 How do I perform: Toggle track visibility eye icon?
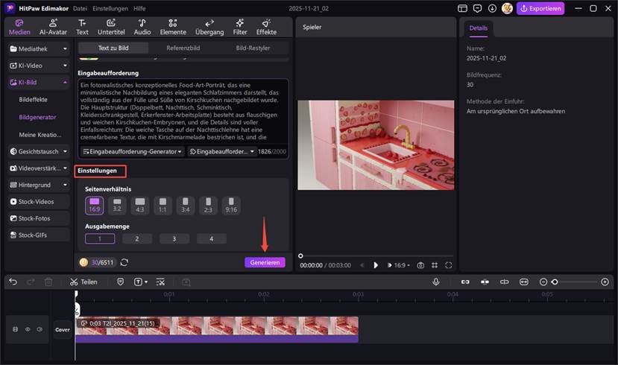click(x=28, y=329)
